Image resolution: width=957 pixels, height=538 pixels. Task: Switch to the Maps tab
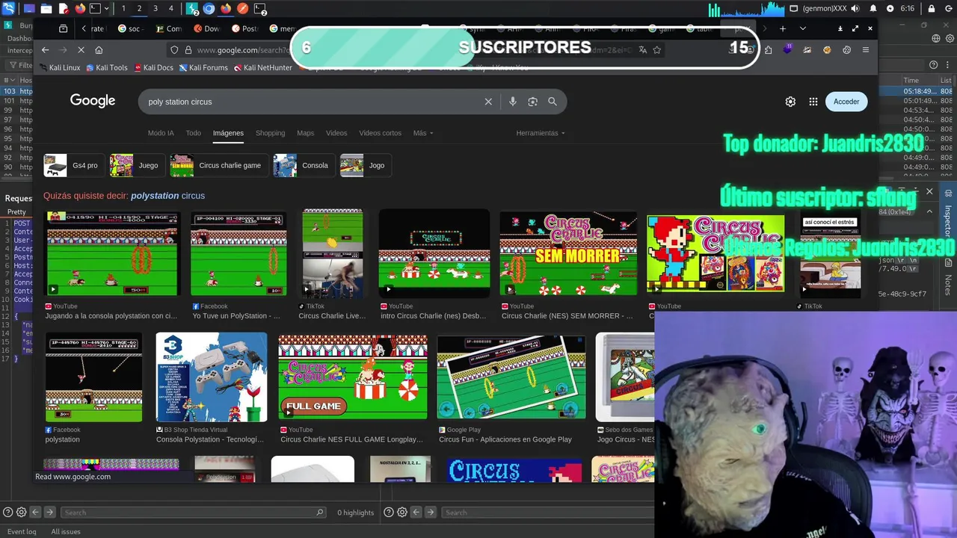coord(305,133)
